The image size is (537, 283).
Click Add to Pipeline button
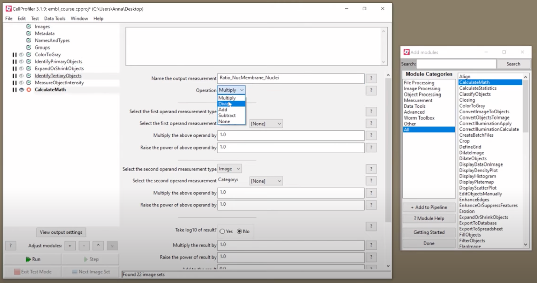tap(429, 207)
